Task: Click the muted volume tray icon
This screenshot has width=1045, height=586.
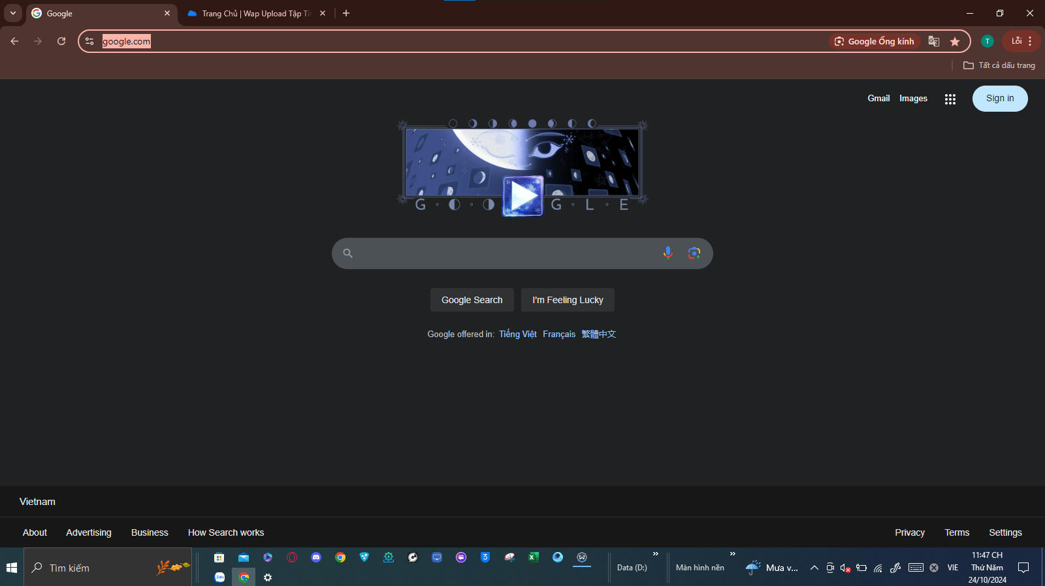Action: tap(845, 568)
